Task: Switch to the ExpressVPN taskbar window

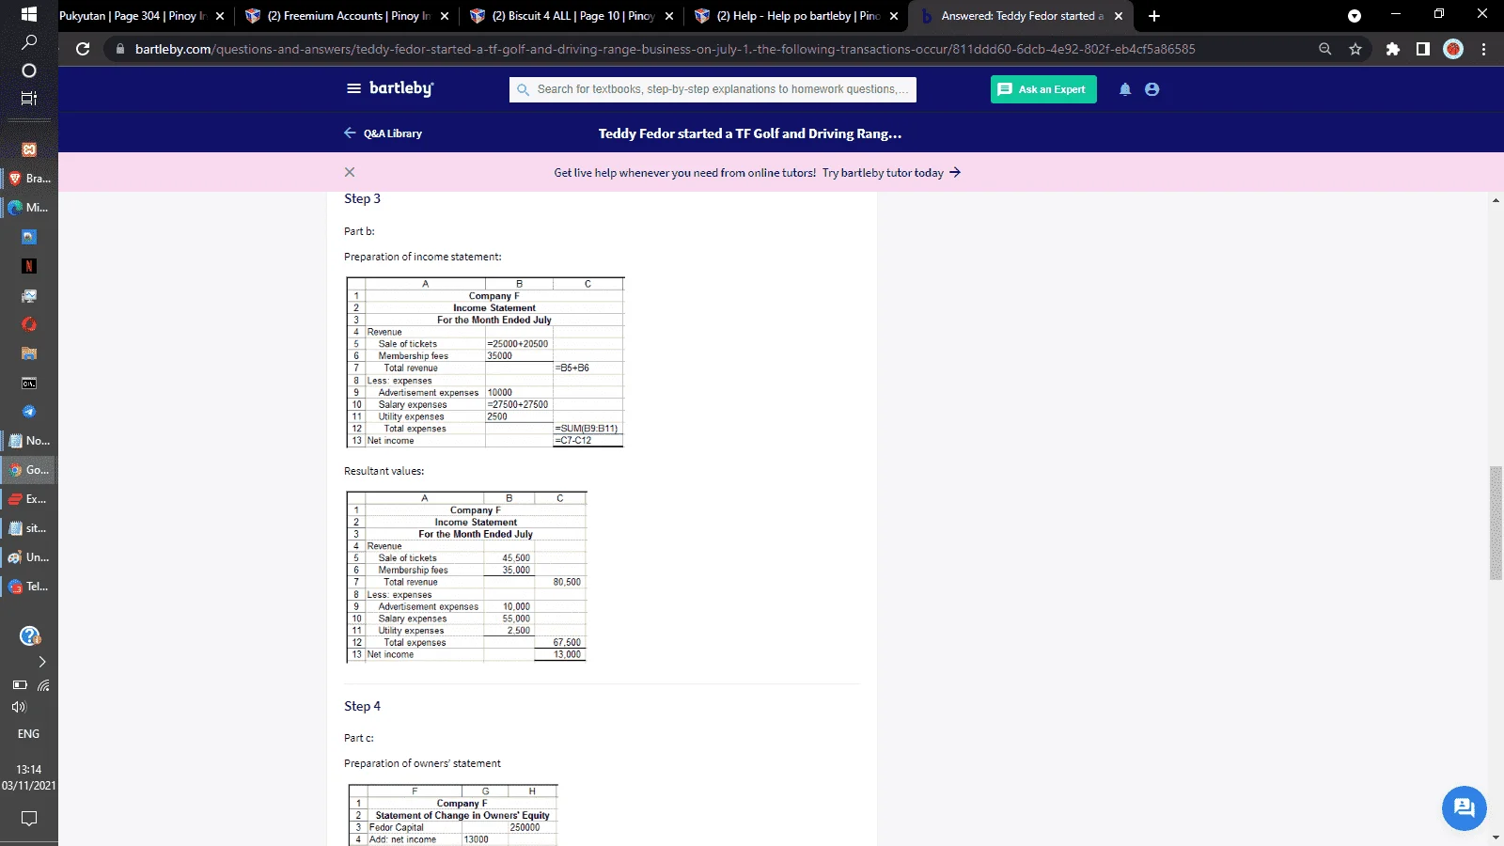Action: tap(29, 499)
